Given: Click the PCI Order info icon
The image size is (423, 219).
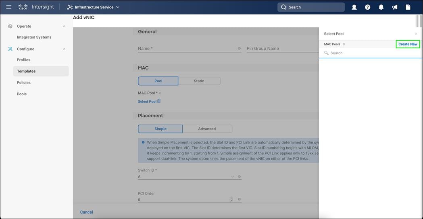Looking at the screenshot, I should point(239,199).
